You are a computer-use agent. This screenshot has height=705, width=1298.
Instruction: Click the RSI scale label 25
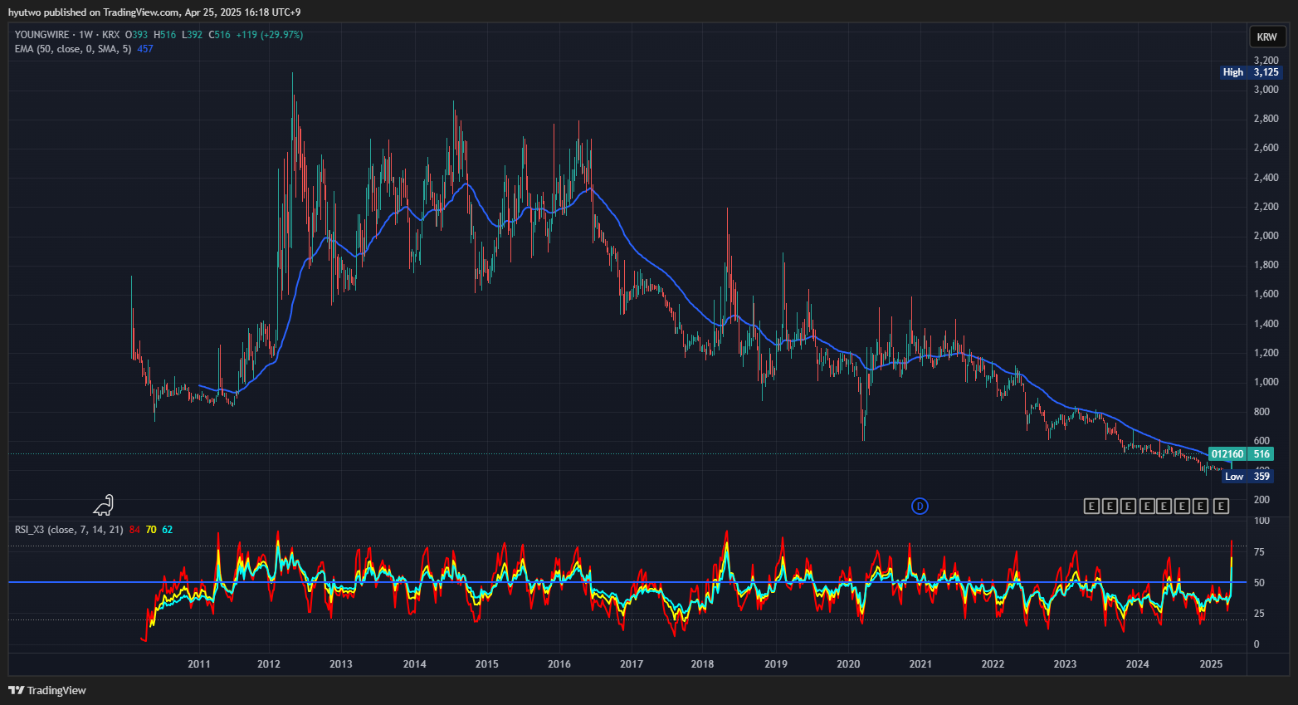[x=1259, y=614]
